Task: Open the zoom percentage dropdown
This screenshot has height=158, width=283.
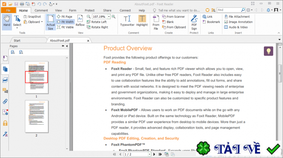Action: [x=108, y=17]
